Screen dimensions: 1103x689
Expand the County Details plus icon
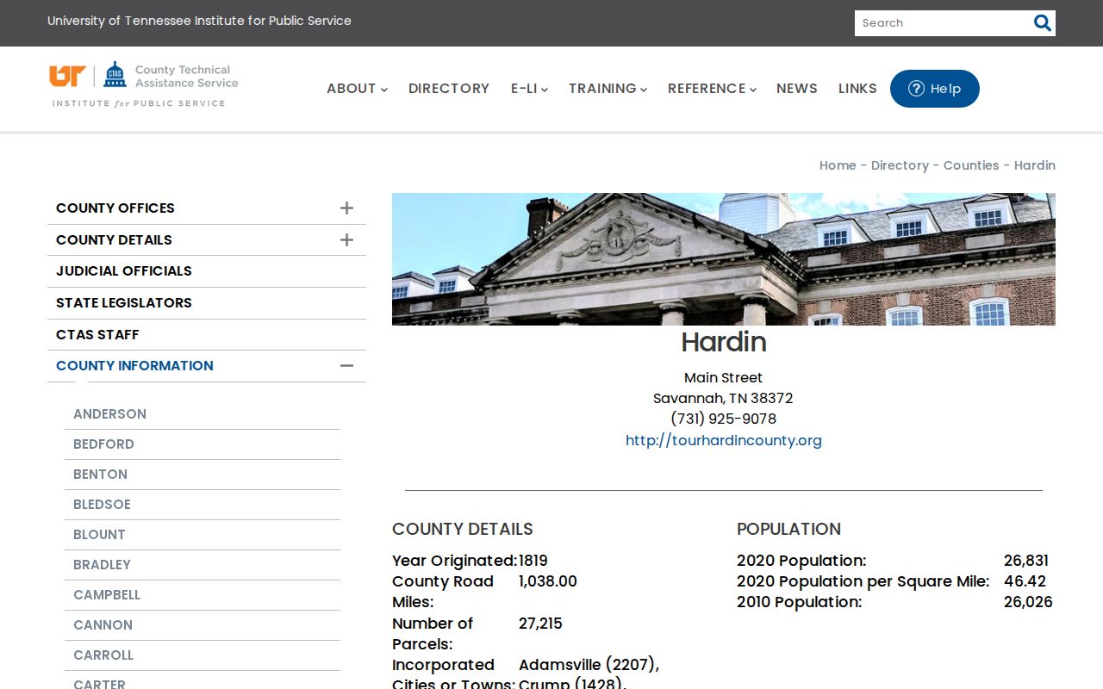[x=346, y=239]
